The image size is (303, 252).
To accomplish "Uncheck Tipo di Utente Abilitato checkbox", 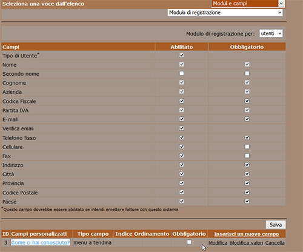I will [182, 55].
